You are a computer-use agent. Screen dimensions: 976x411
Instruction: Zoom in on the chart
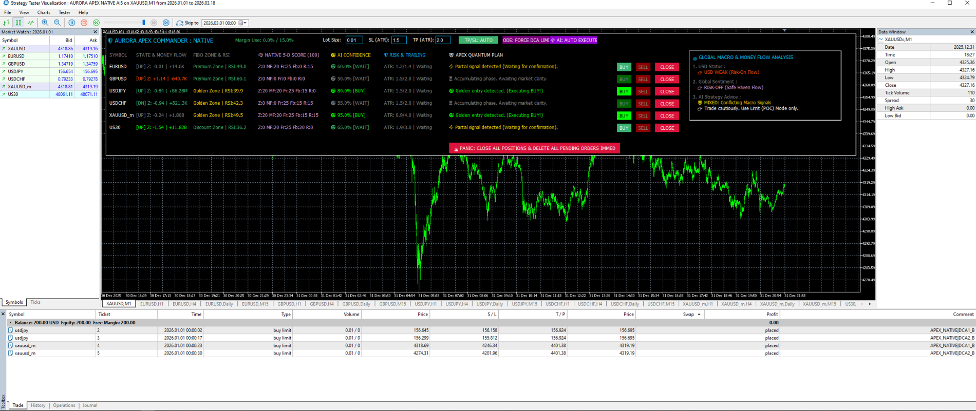click(45, 23)
